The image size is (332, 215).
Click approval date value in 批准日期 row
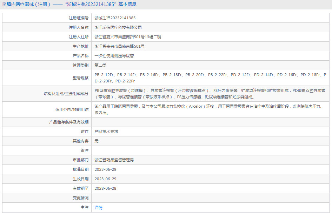[x=105, y=169]
